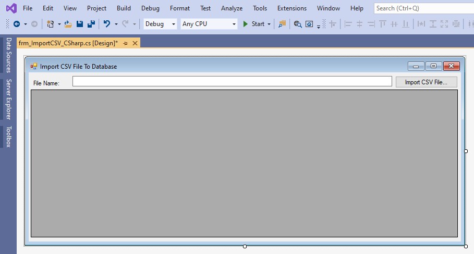Image resolution: width=474 pixels, height=254 pixels.
Task: Open the Build menu
Action: [x=124, y=8]
